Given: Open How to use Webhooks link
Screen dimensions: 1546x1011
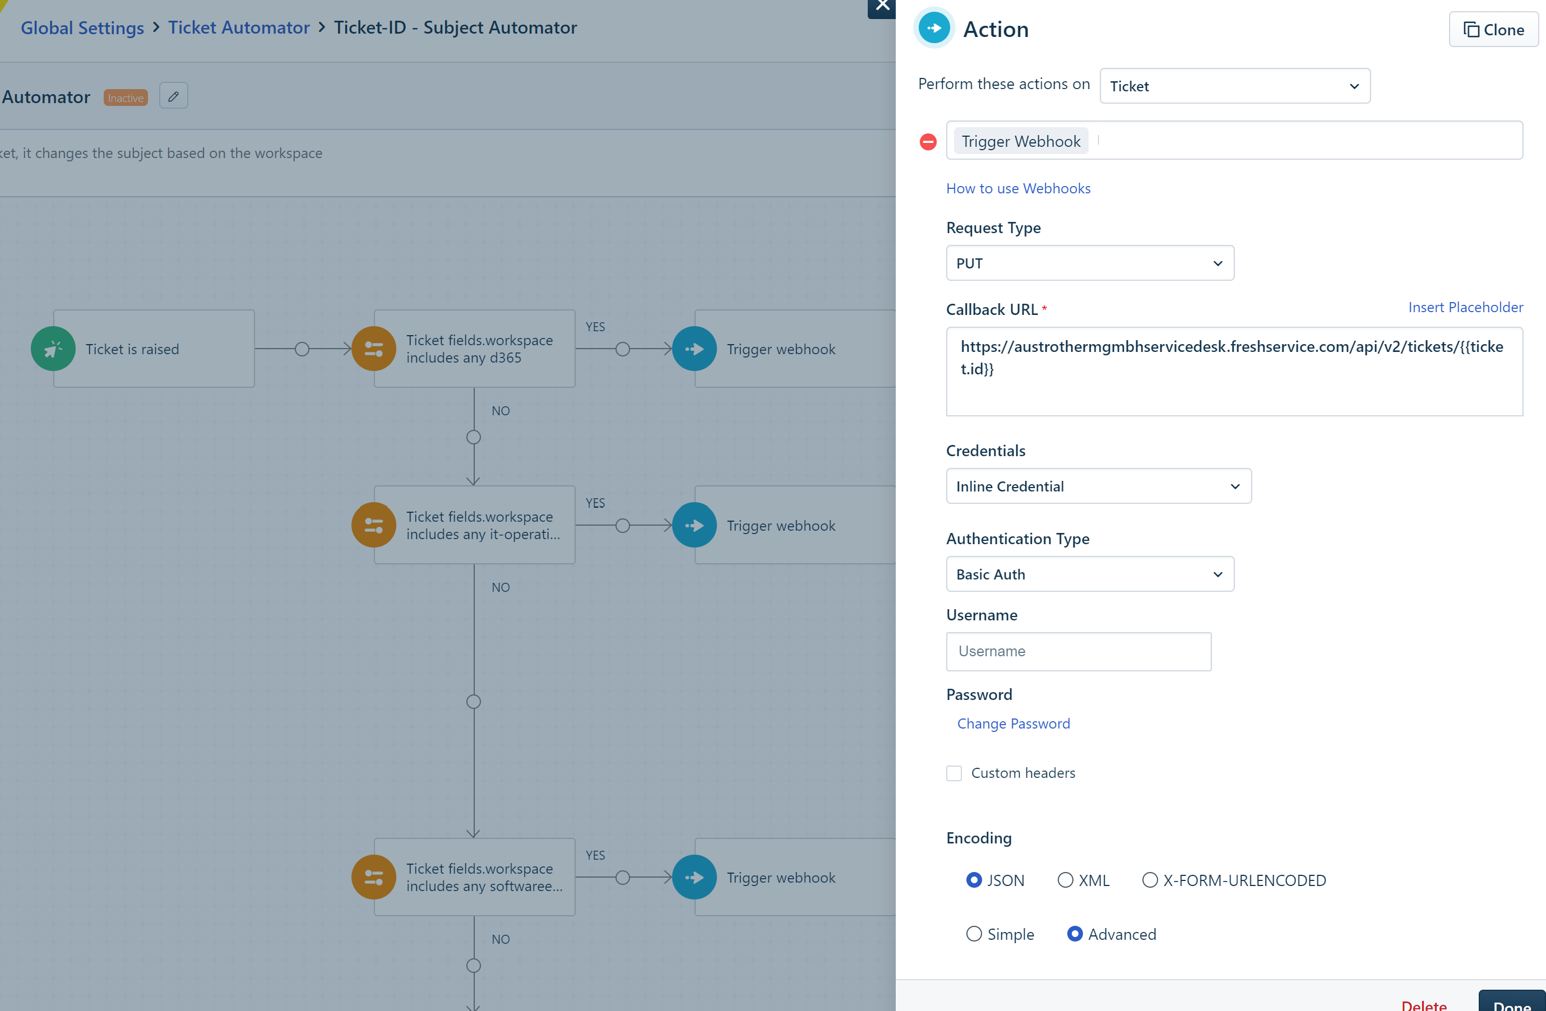Looking at the screenshot, I should [1018, 188].
